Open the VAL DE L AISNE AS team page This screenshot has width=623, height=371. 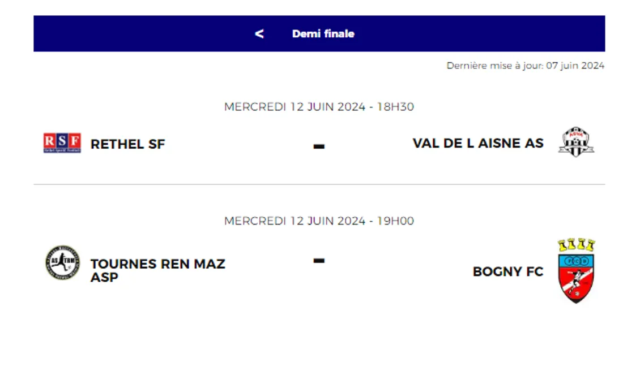pos(477,143)
